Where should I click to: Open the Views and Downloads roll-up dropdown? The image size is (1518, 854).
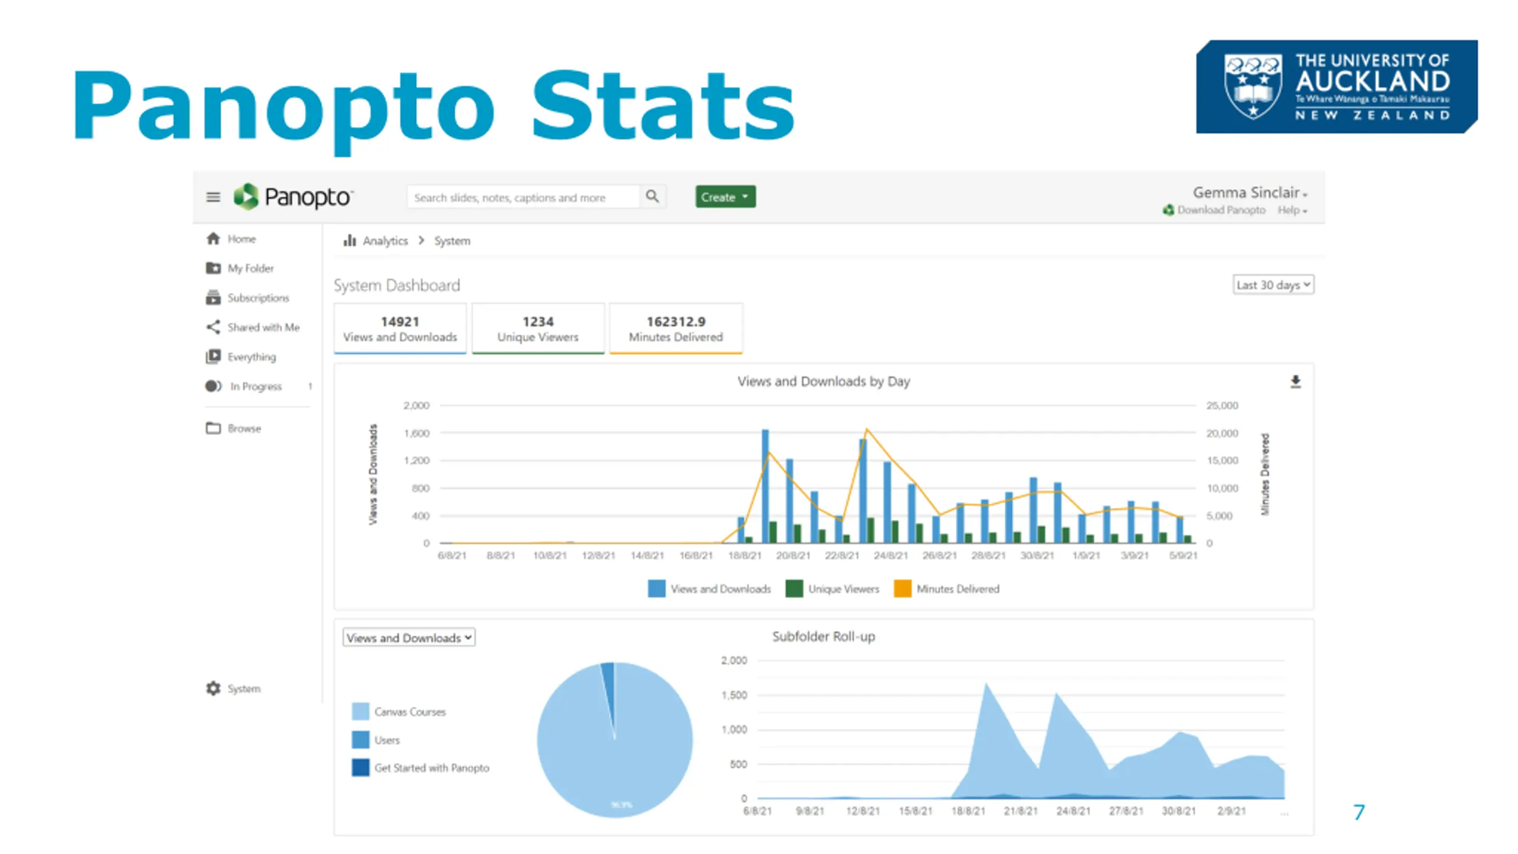coord(409,638)
